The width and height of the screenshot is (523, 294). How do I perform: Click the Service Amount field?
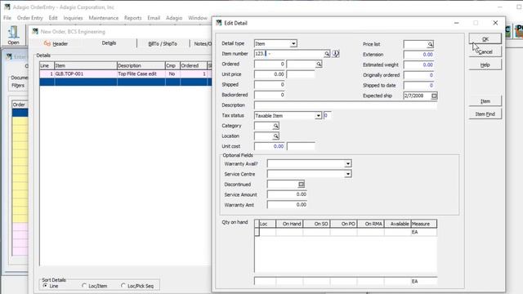(287, 194)
